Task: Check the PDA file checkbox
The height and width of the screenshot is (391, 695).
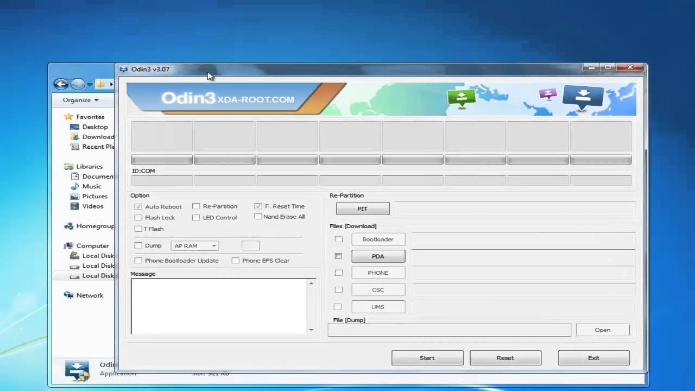Action: 339,256
